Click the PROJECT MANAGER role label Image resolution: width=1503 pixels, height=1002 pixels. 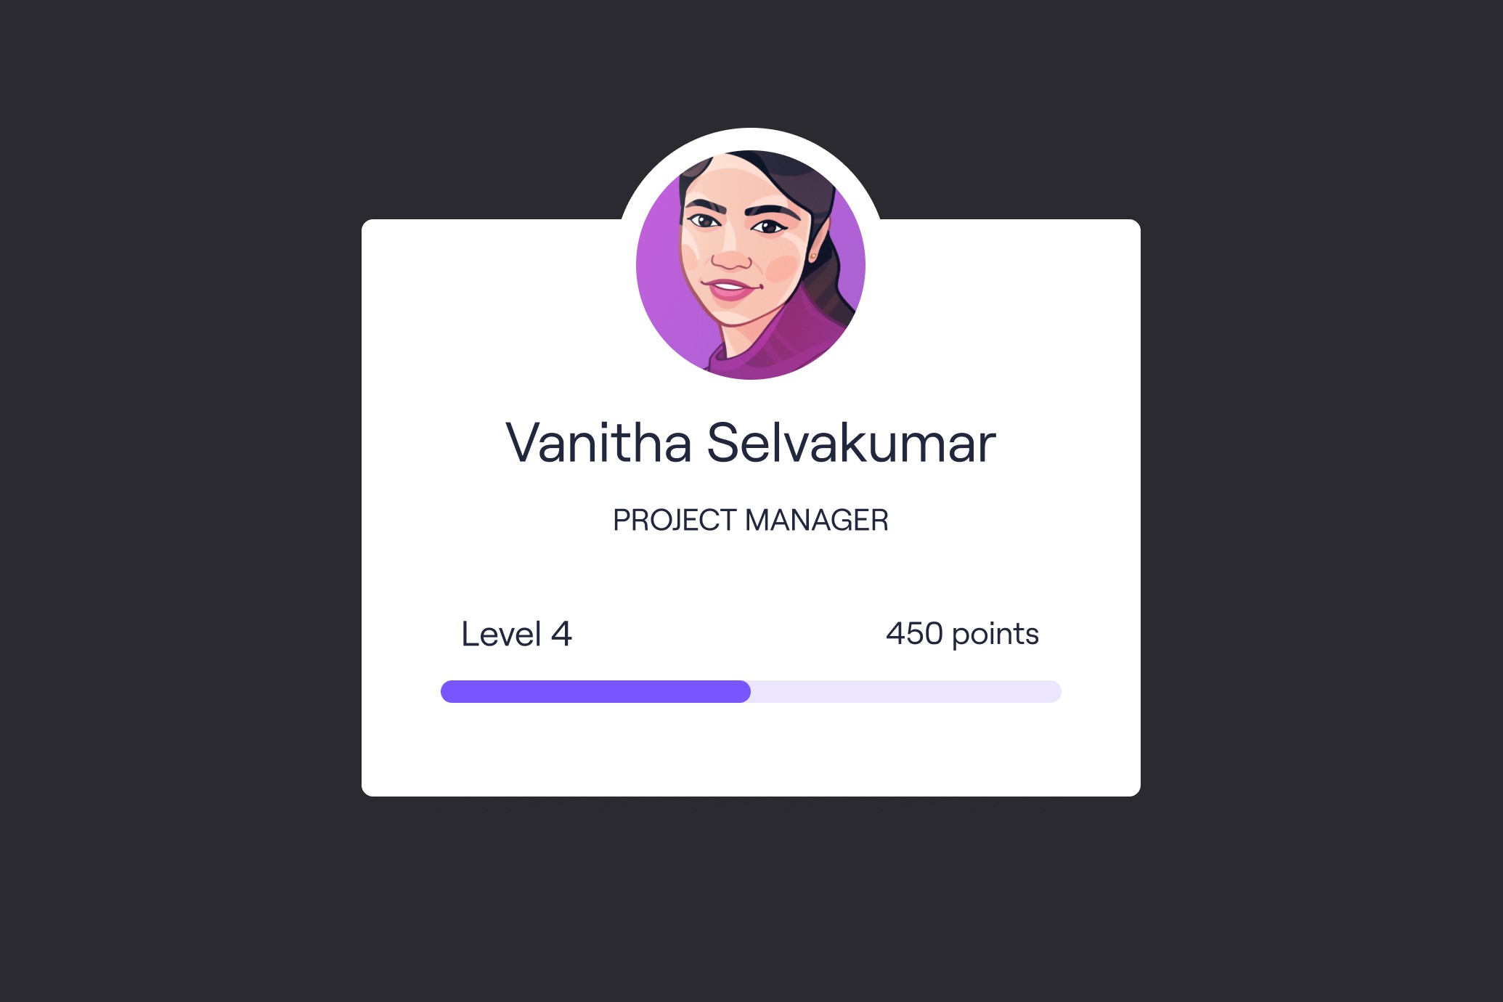751,520
